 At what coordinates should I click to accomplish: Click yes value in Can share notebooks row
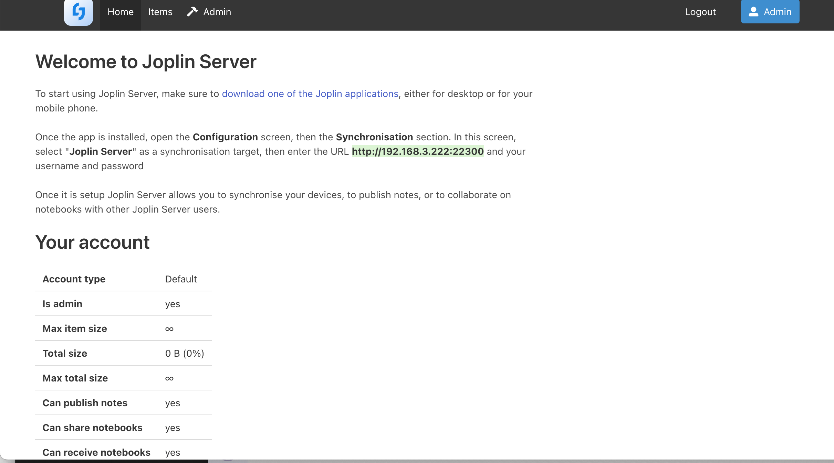point(173,428)
